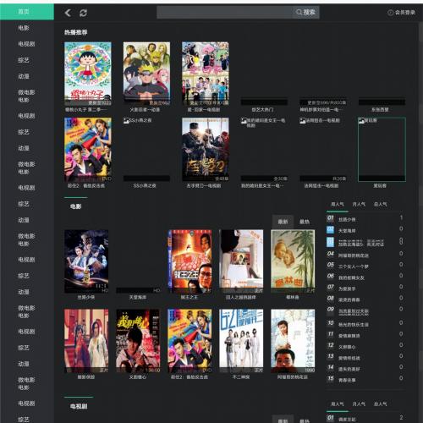The width and height of the screenshot is (423, 423).
Task: Click the refresh arrows icon
Action: pos(83,13)
